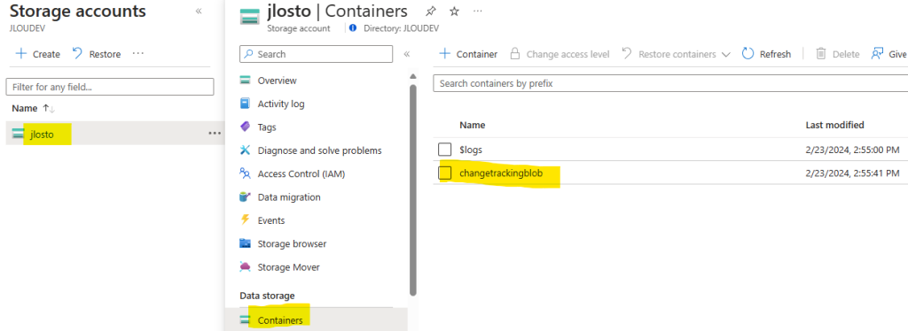The image size is (908, 331).
Task: Click the Refresh icon in containers toolbar
Action: [748, 54]
